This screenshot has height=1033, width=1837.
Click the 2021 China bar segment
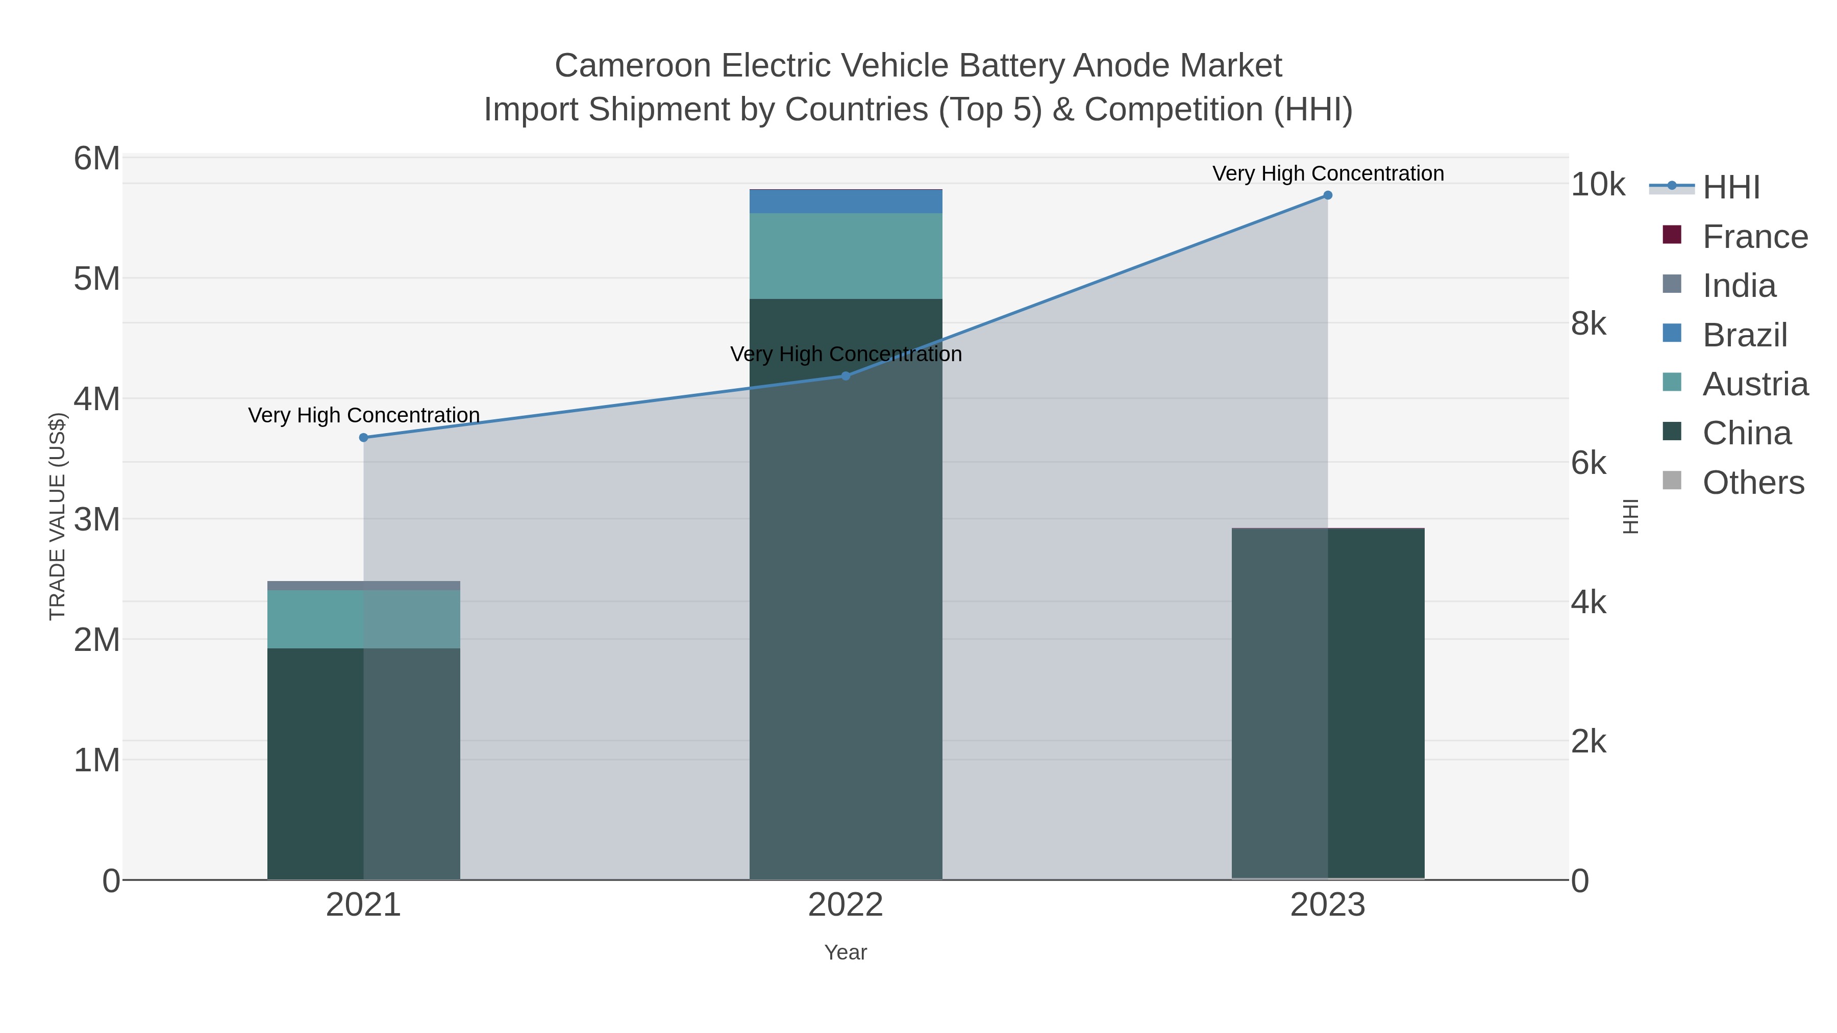coord(364,764)
